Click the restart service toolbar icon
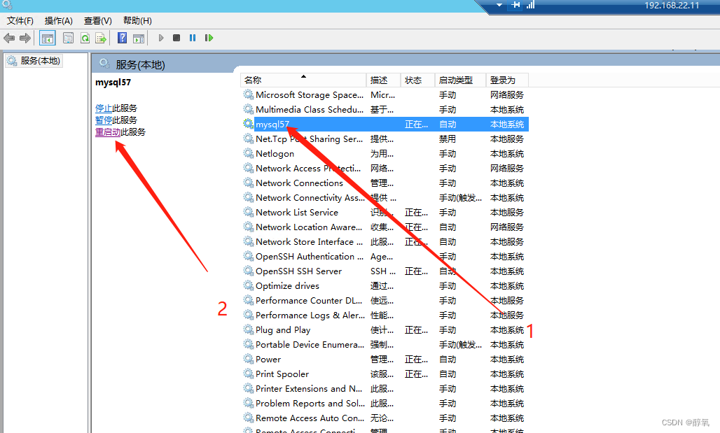The height and width of the screenshot is (433, 720). coord(209,38)
